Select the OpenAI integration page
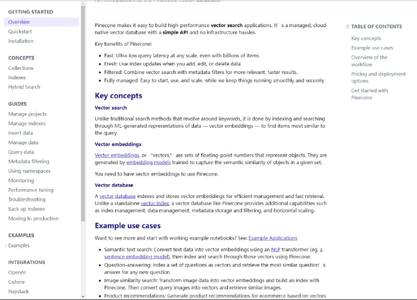Viewport: 417px width, 300px height. tap(17, 272)
